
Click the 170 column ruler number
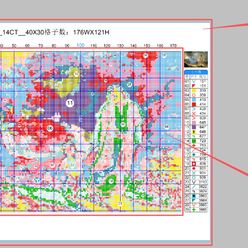tap(173, 46)
